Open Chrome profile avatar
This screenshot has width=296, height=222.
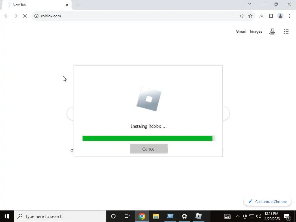280,16
